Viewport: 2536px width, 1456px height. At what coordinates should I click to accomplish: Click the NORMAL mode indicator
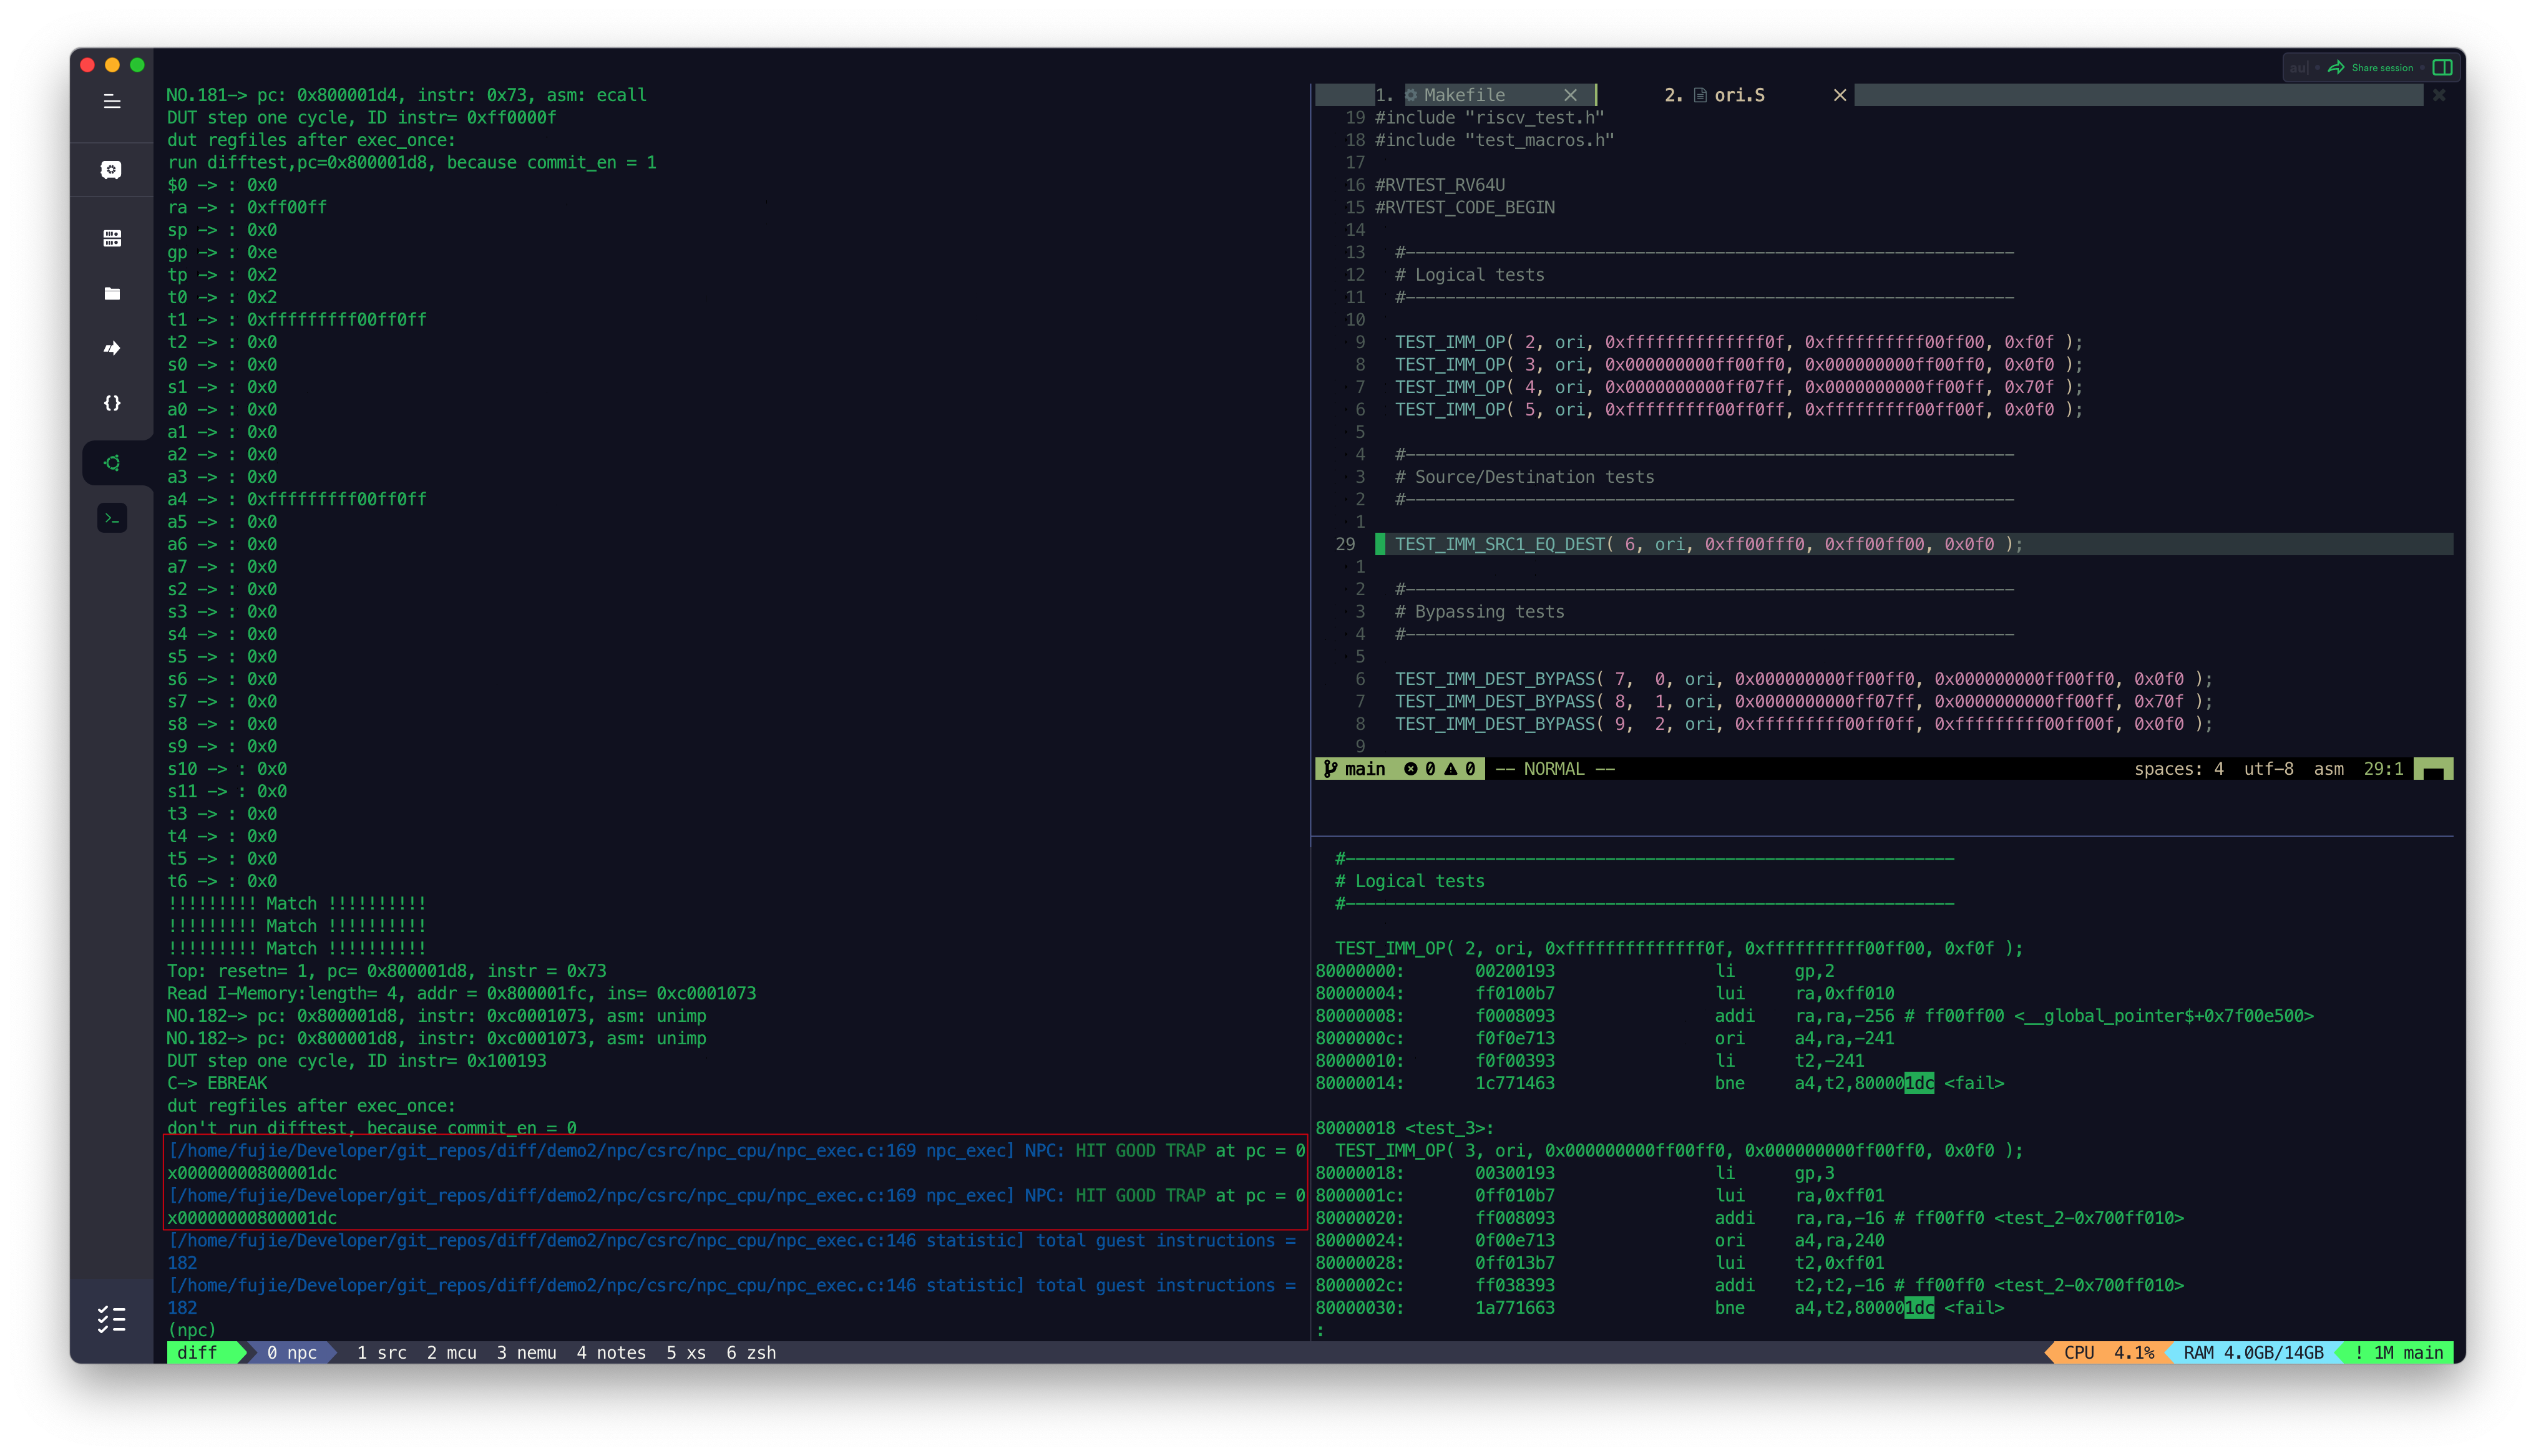1555,768
